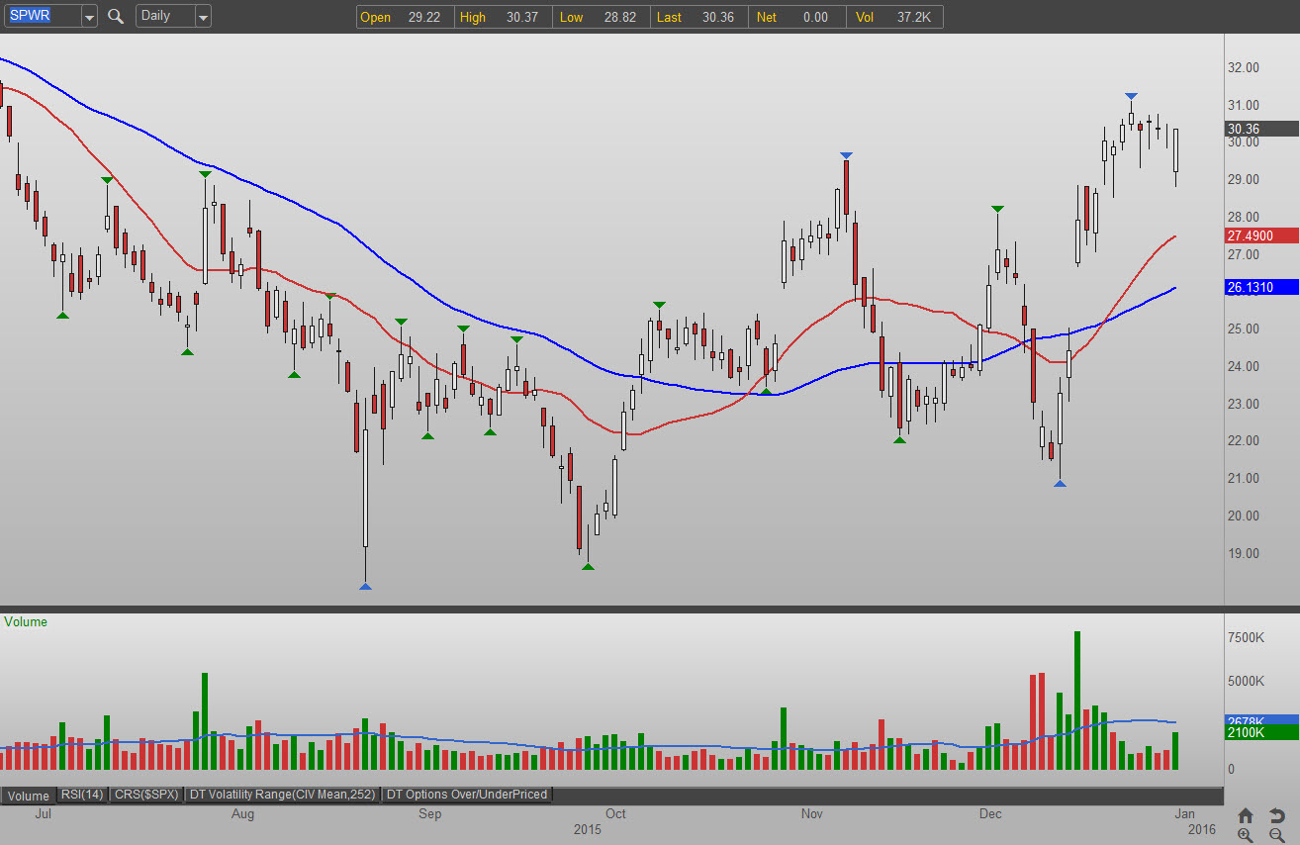The height and width of the screenshot is (845, 1300).
Task: Click the symbol search magnifier icon
Action: [116, 16]
